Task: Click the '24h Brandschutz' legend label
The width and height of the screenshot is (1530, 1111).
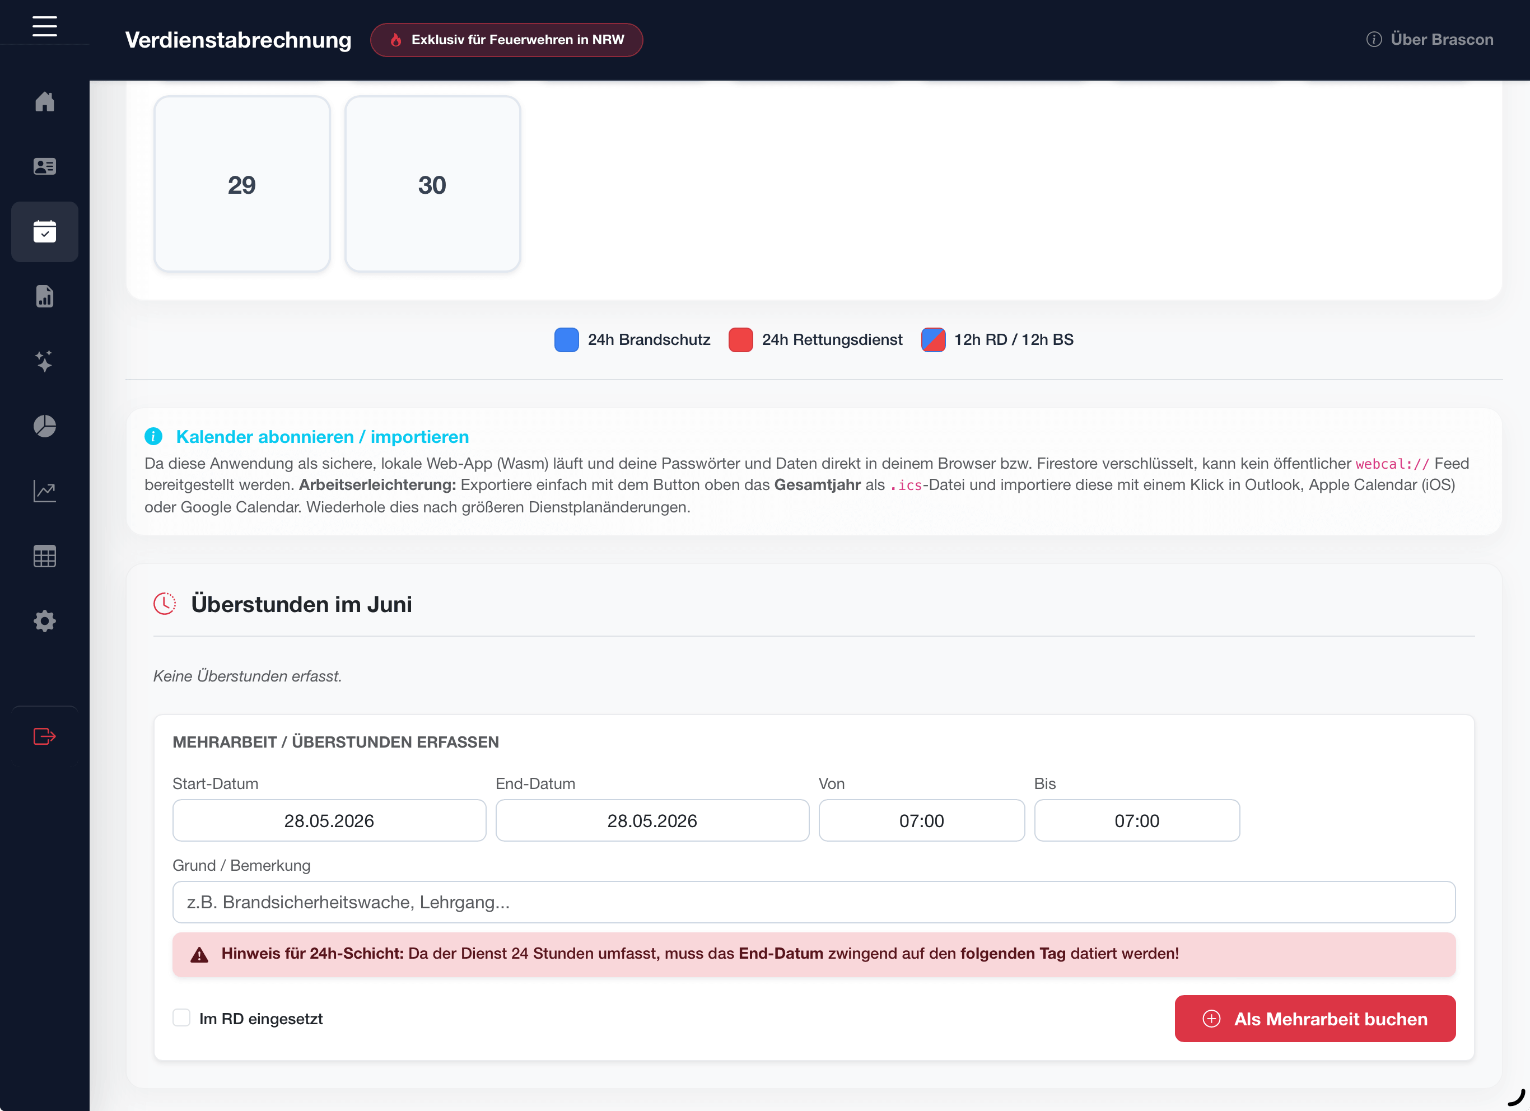Action: 649,339
